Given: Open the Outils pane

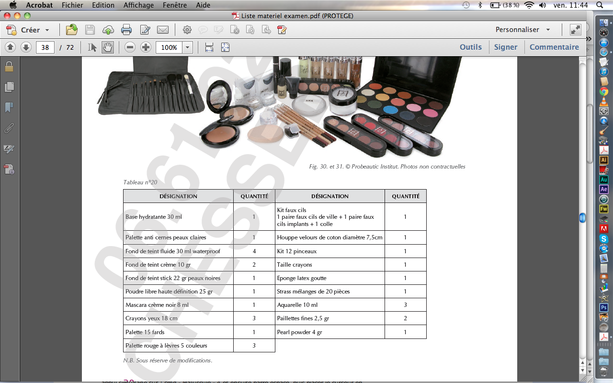Looking at the screenshot, I should [470, 47].
